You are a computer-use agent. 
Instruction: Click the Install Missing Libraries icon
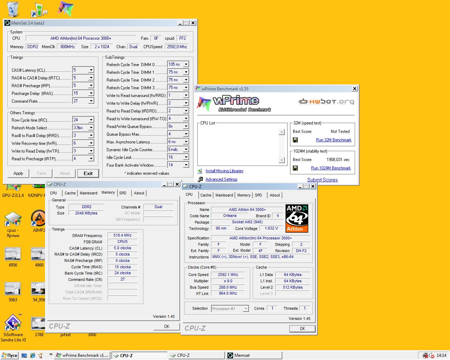(200, 171)
